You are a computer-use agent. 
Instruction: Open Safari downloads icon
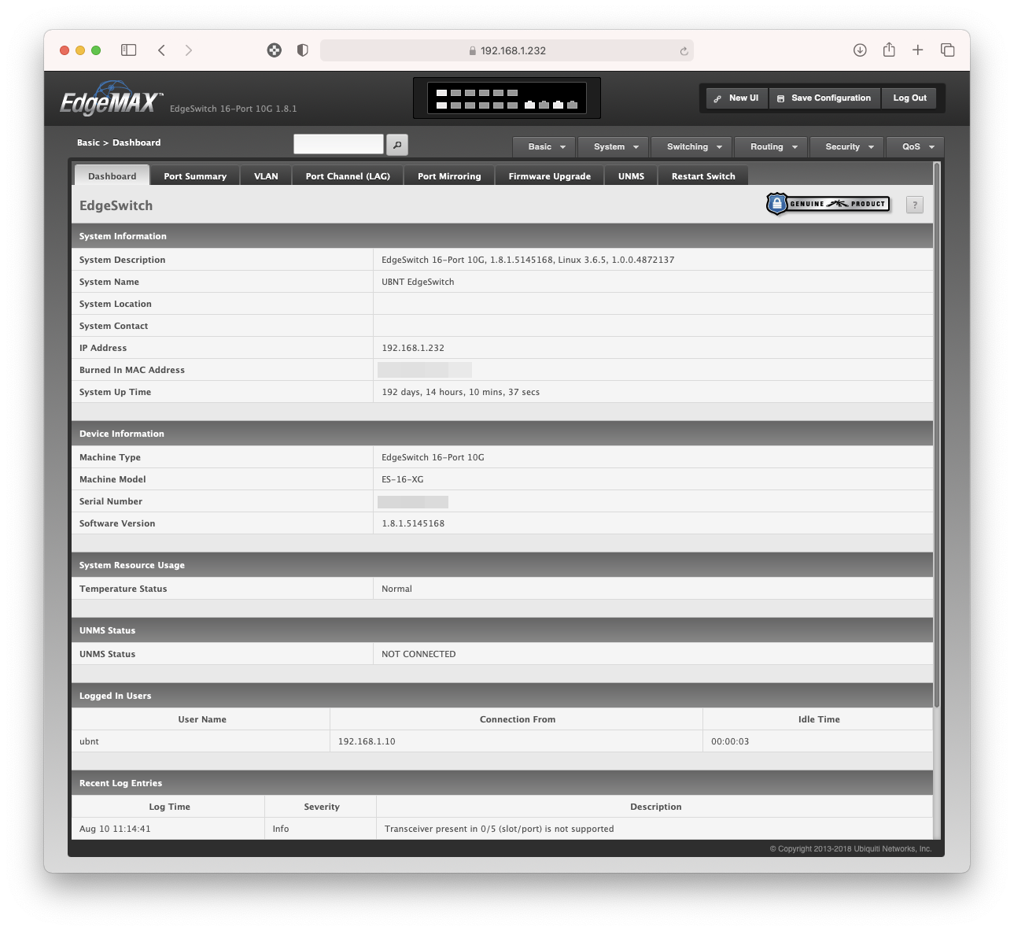pyautogui.click(x=860, y=50)
